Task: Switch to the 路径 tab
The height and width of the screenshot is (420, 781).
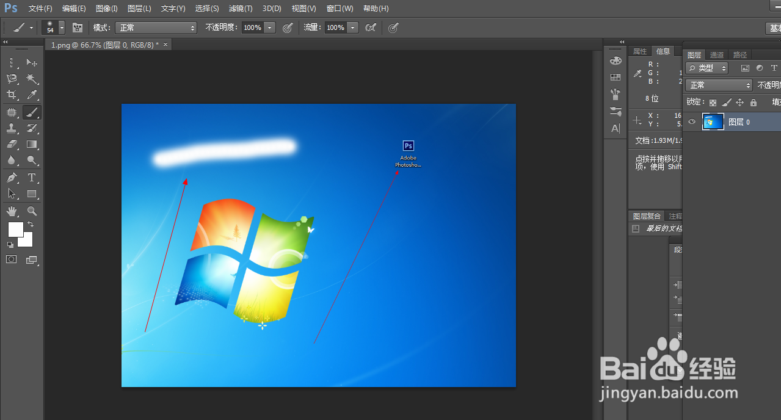Action: pos(740,55)
